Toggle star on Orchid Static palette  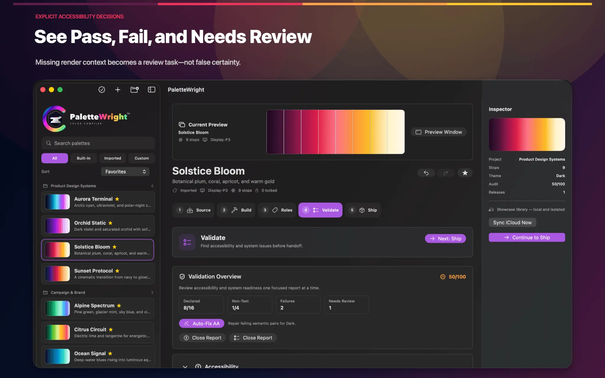coord(110,223)
